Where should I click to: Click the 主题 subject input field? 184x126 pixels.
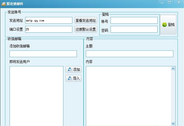click(x=130, y=54)
